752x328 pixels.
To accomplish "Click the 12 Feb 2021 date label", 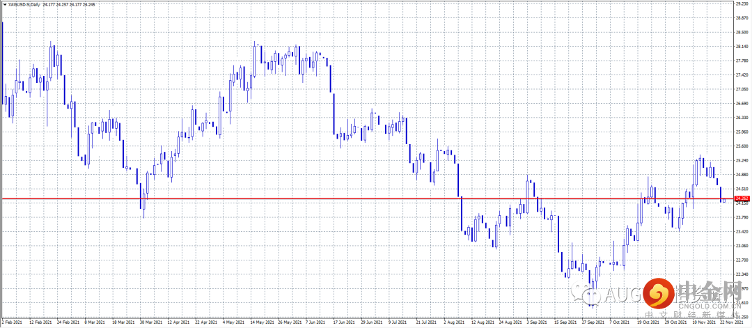I will 40,322.
